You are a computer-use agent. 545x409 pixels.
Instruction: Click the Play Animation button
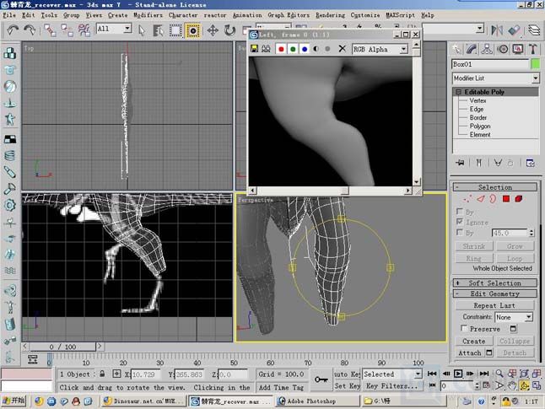coord(458,374)
